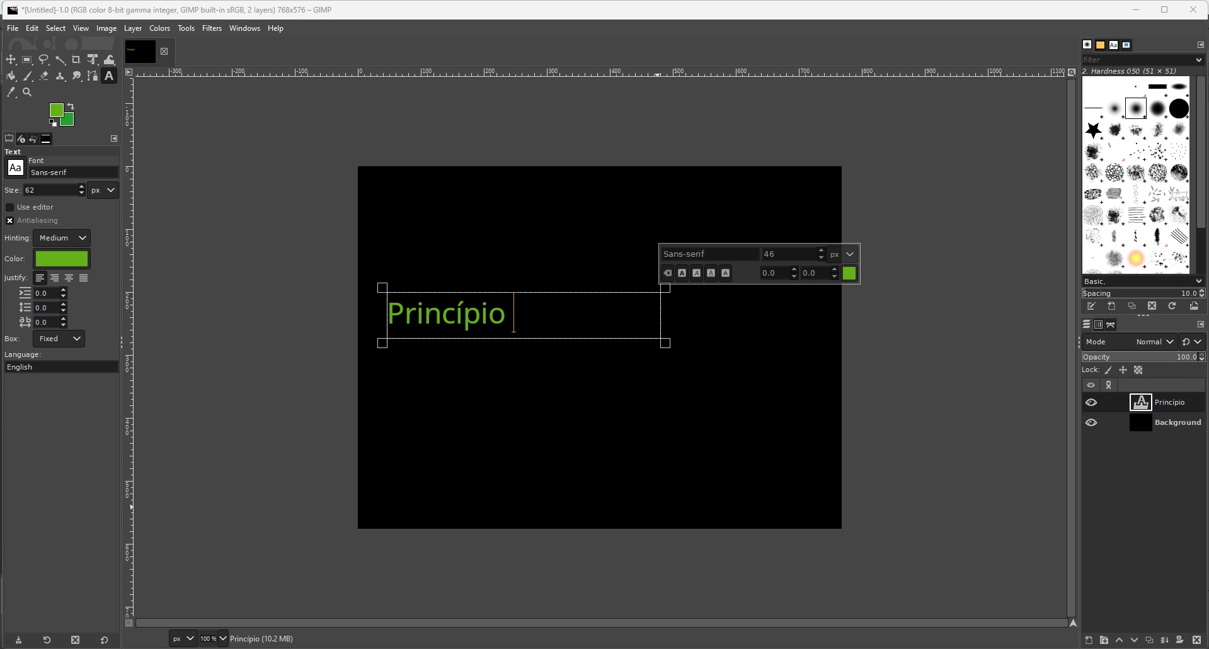Image resolution: width=1209 pixels, height=649 pixels.
Task: Toggle lock pixels for the layer
Action: pos(1108,370)
